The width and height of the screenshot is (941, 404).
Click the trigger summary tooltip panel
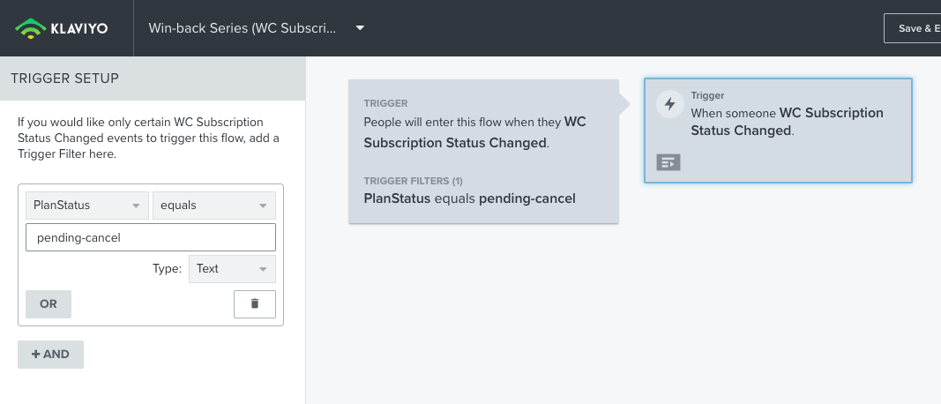[x=483, y=151]
